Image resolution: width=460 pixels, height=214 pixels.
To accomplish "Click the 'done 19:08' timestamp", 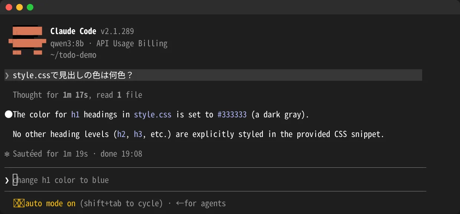I will pos(121,154).
